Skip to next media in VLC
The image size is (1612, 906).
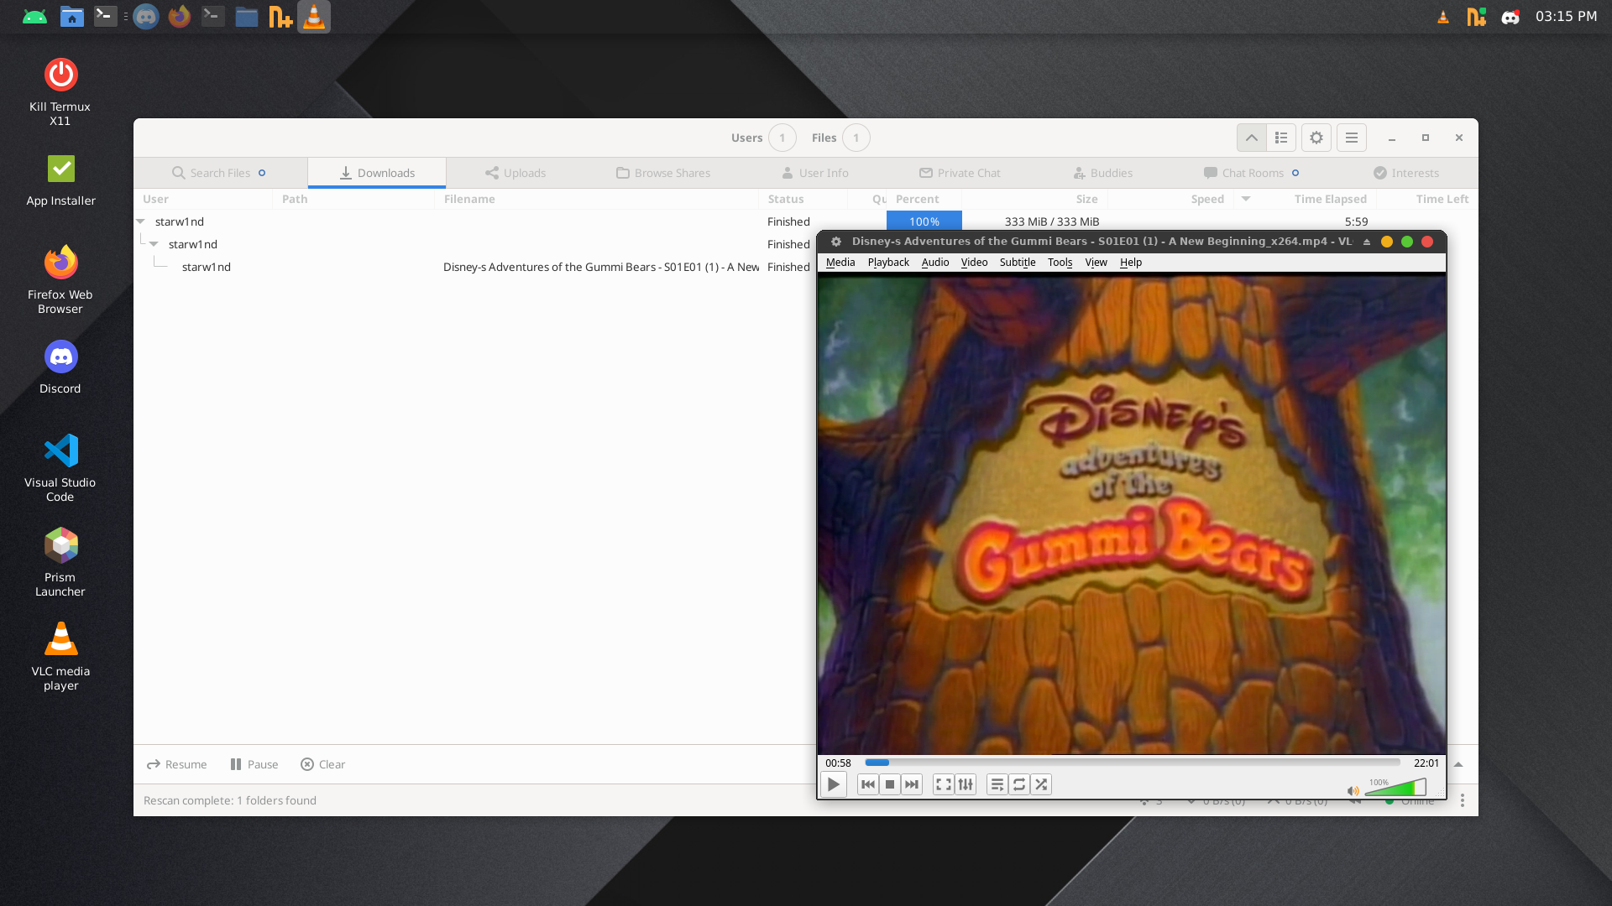(911, 784)
